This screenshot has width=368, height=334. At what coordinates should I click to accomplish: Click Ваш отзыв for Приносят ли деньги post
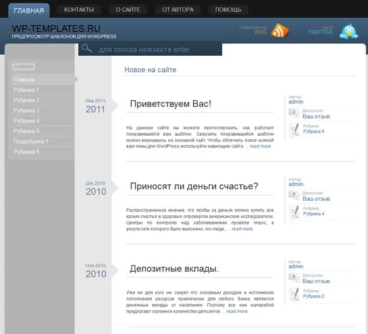point(316,199)
